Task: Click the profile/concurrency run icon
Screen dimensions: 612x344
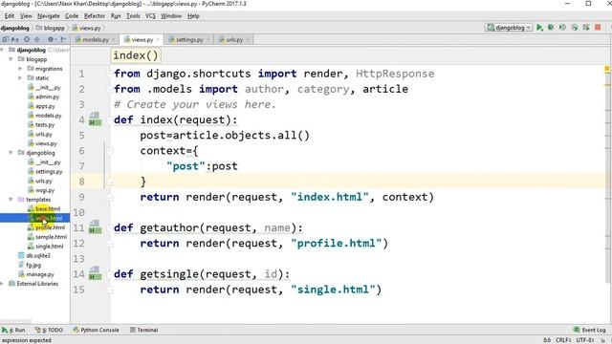Action: pyautogui.click(x=574, y=28)
